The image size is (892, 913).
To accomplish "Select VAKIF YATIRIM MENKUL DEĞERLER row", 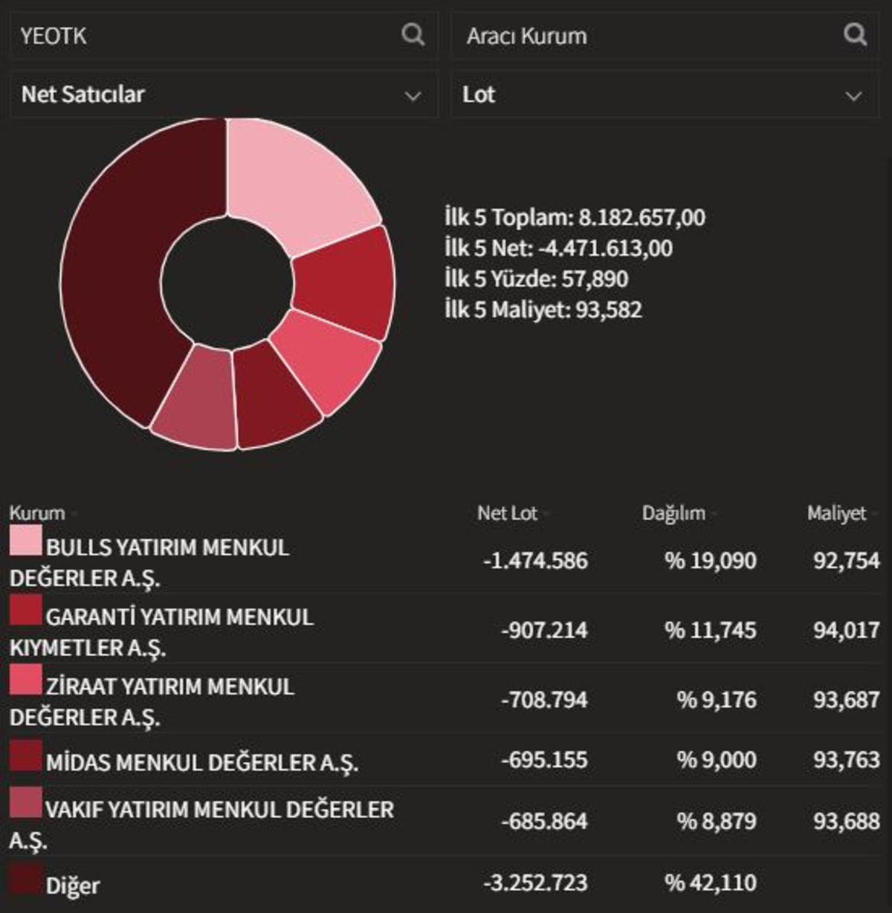I will point(445,822).
